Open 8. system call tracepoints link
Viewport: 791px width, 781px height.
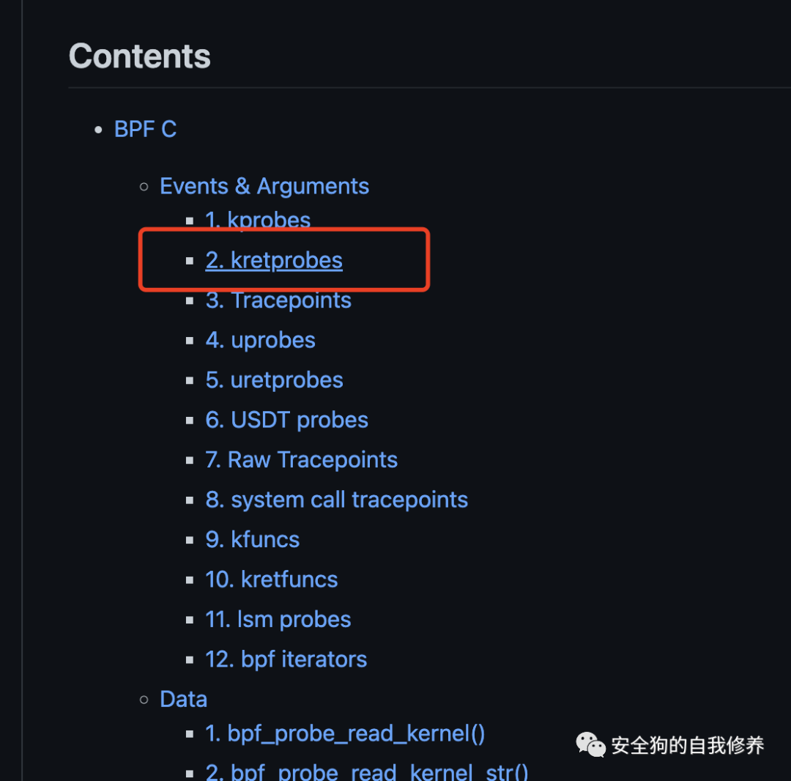[x=336, y=500]
